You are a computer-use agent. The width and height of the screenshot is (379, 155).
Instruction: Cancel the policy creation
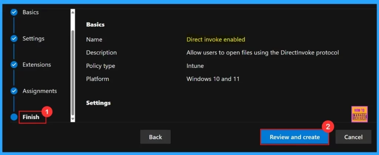(x=353, y=137)
